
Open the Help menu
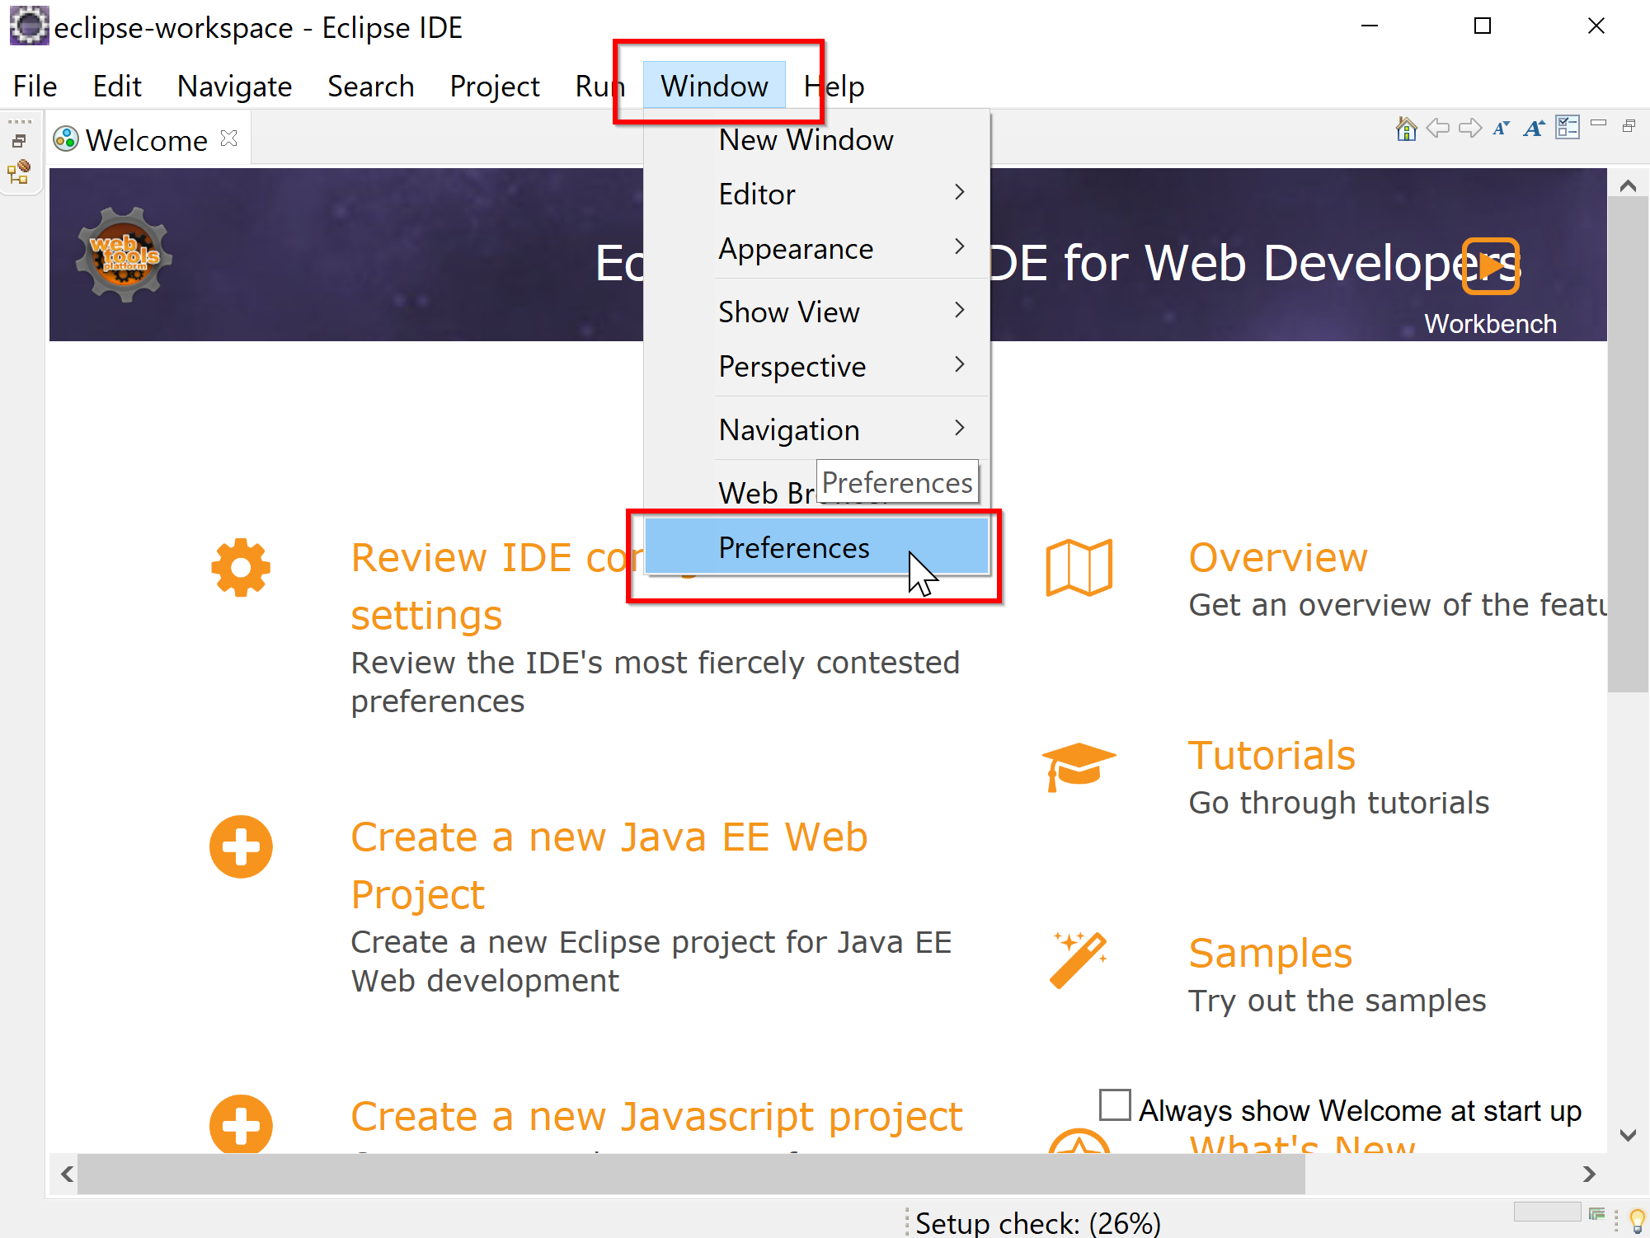point(834,86)
